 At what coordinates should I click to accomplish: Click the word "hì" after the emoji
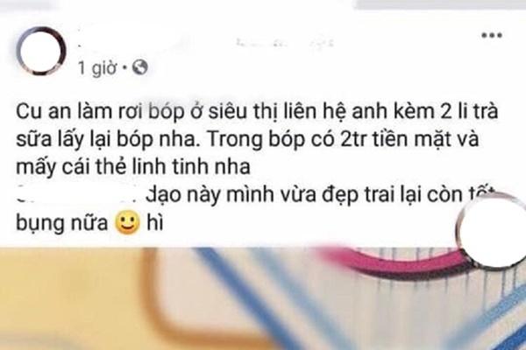pos(155,223)
